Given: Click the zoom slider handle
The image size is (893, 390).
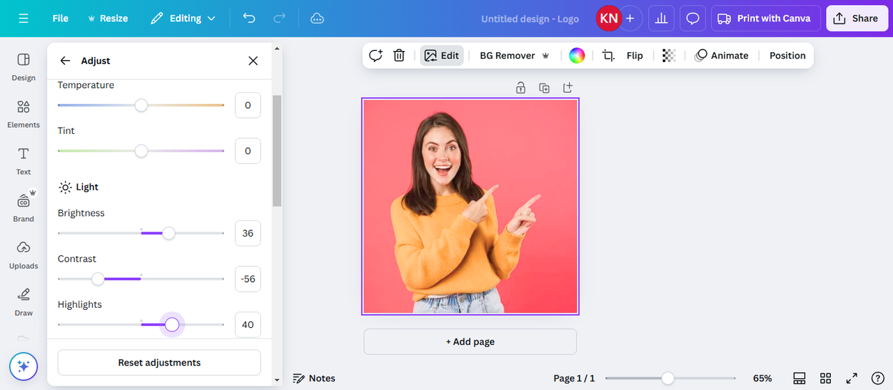Looking at the screenshot, I should 668,378.
